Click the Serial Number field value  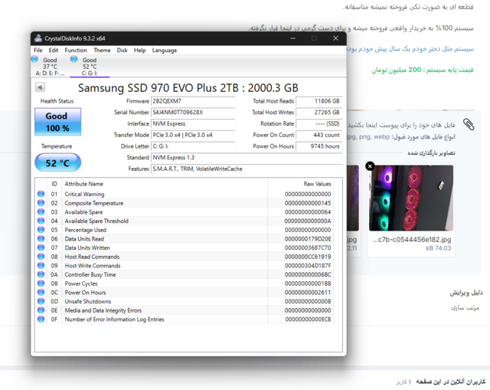coord(193,113)
